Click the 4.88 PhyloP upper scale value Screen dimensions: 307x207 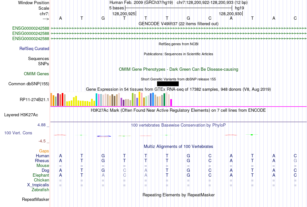tap(41, 125)
